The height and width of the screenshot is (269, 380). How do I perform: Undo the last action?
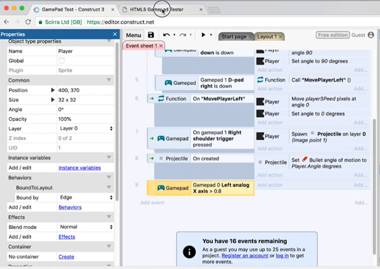[x=166, y=35]
